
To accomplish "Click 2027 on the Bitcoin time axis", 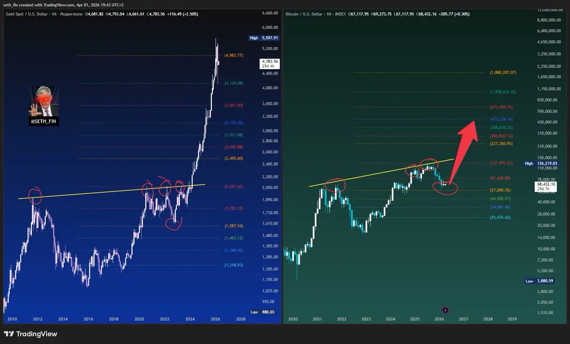I will (464, 320).
